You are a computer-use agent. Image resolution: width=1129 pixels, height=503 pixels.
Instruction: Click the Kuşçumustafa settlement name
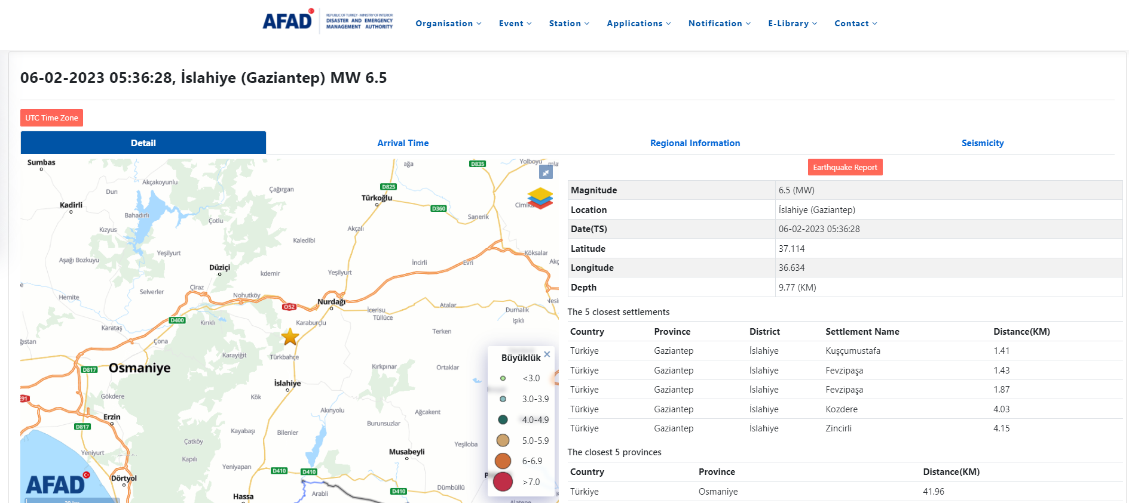click(x=853, y=351)
